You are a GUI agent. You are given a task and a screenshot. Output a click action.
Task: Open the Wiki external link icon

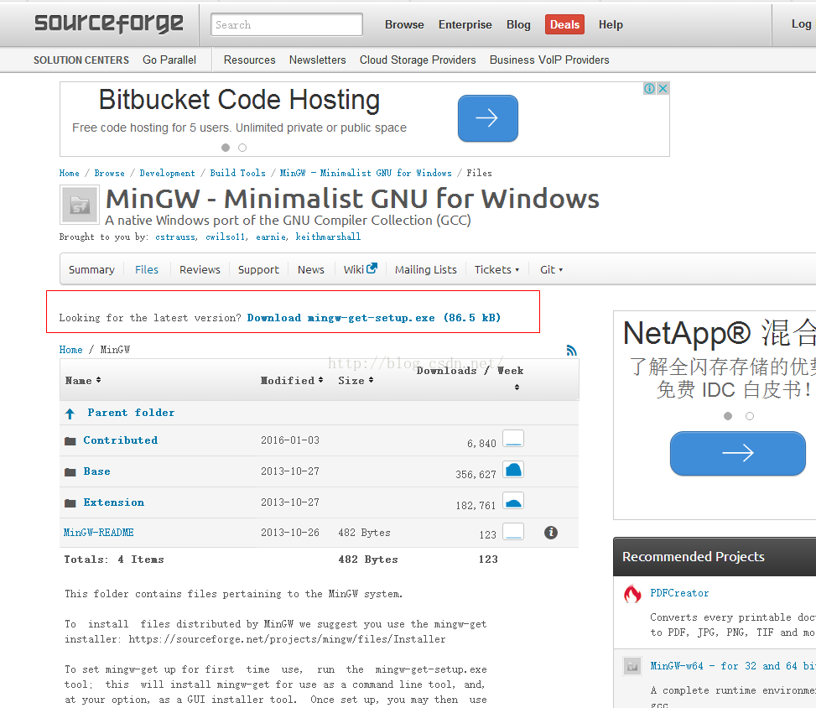click(x=372, y=268)
